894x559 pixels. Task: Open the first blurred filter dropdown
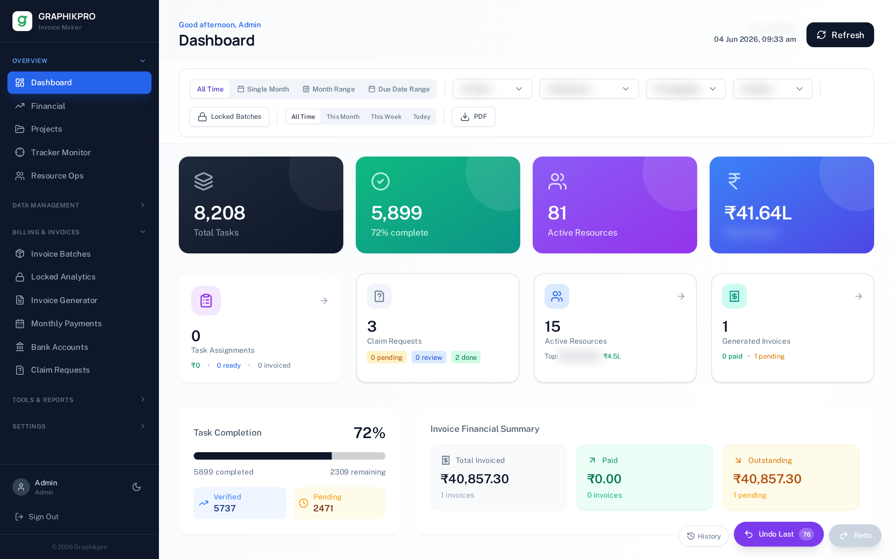coord(492,89)
